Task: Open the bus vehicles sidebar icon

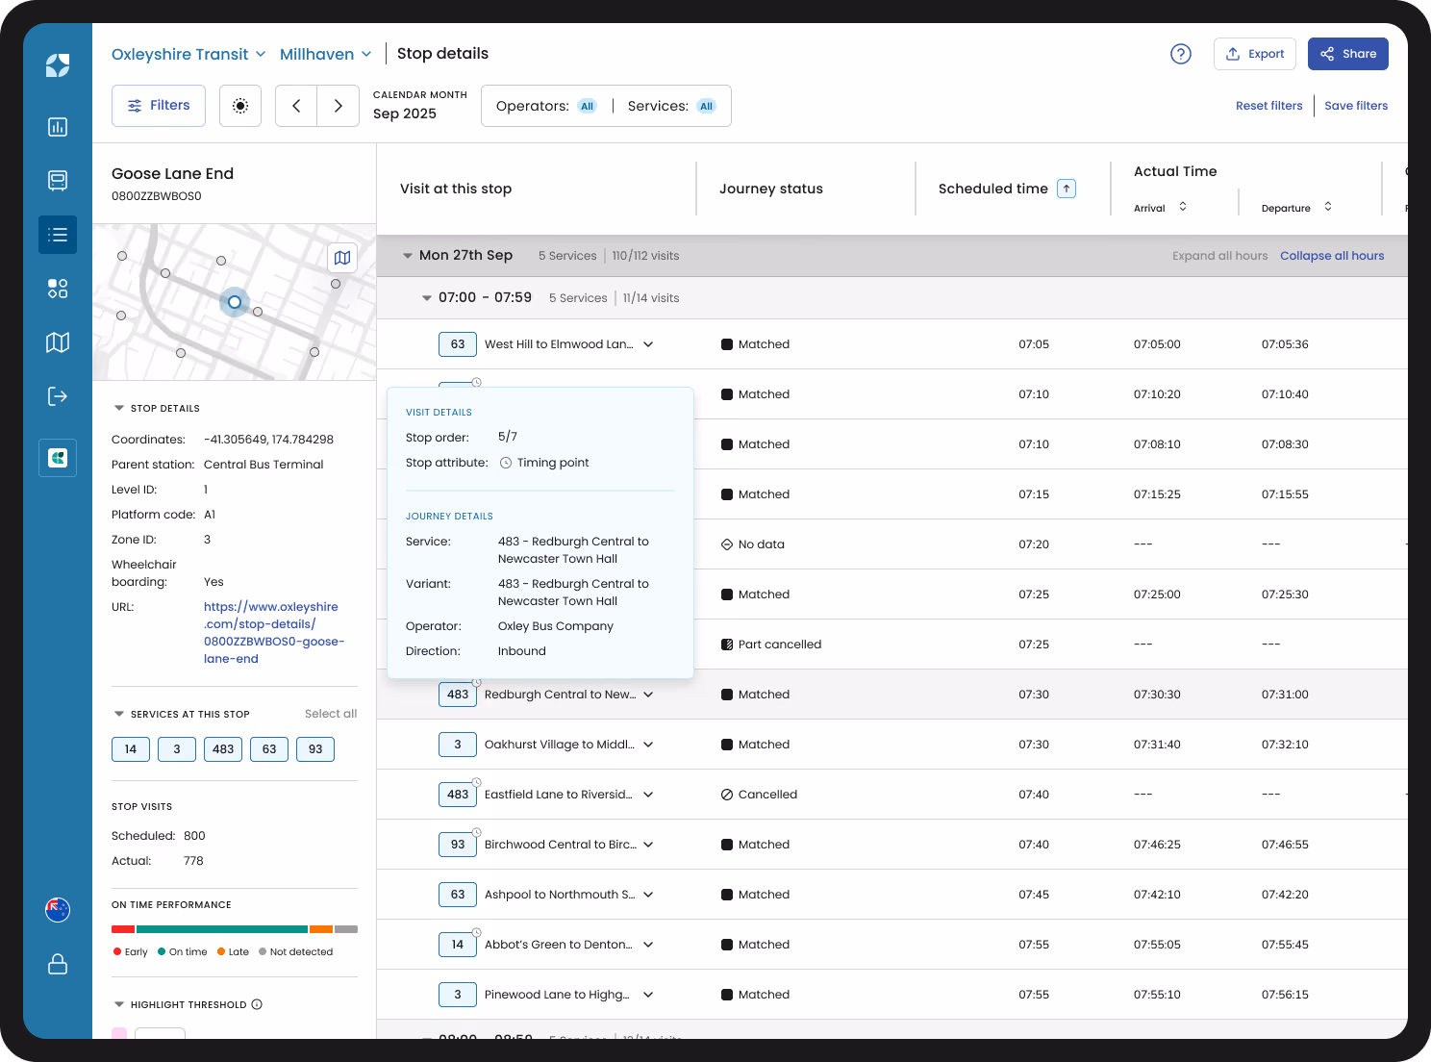Action: 58,181
